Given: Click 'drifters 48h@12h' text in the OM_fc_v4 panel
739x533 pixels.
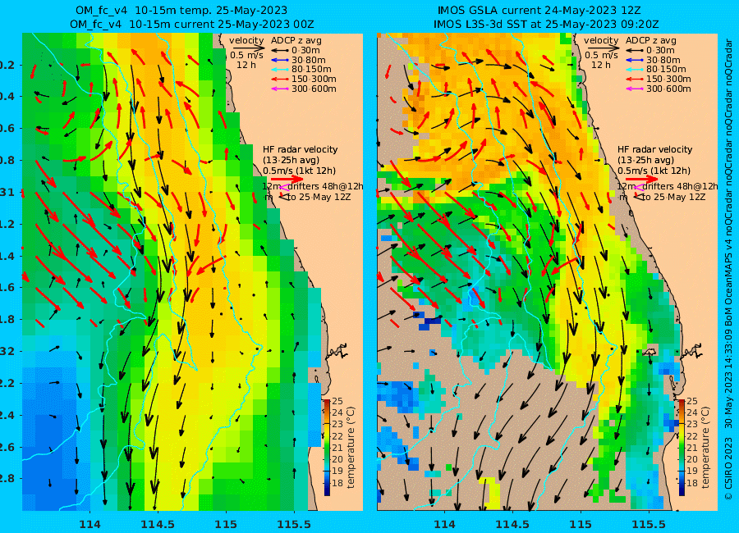Looking at the screenshot, I should coord(325,186).
